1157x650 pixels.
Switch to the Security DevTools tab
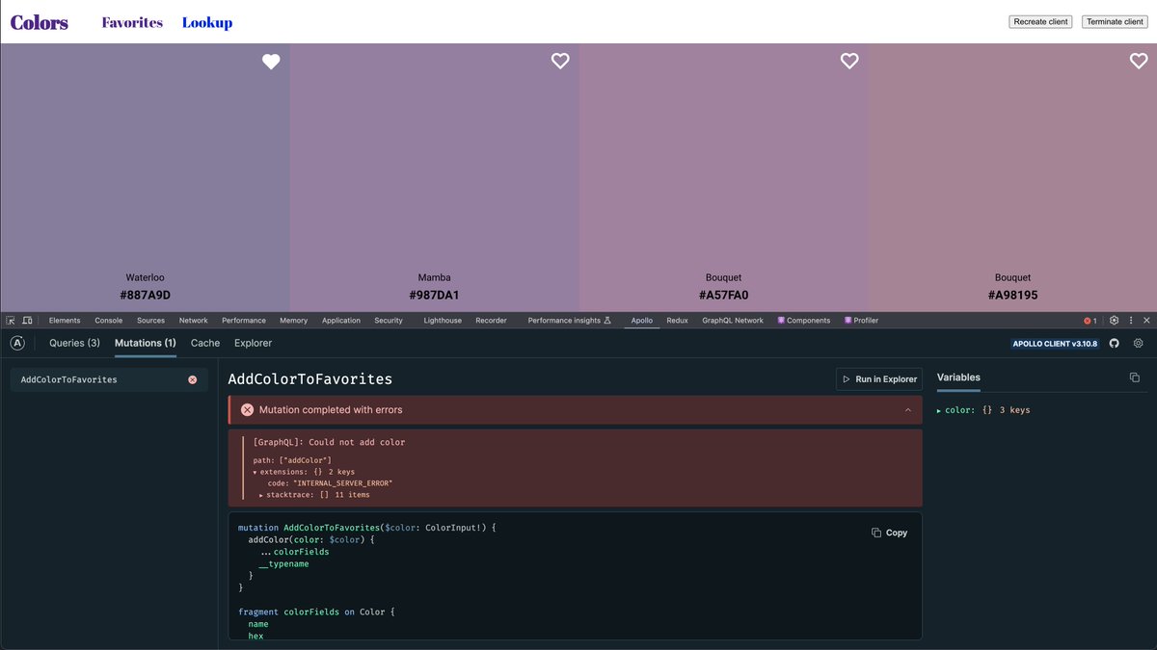[x=389, y=321]
